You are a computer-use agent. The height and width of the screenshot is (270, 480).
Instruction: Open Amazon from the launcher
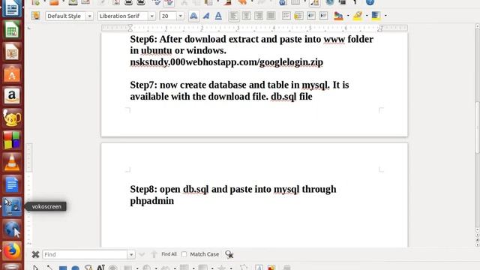[x=12, y=96]
